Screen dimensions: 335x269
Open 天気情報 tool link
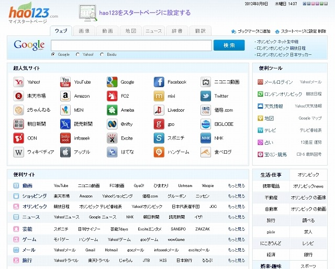coord(274,106)
